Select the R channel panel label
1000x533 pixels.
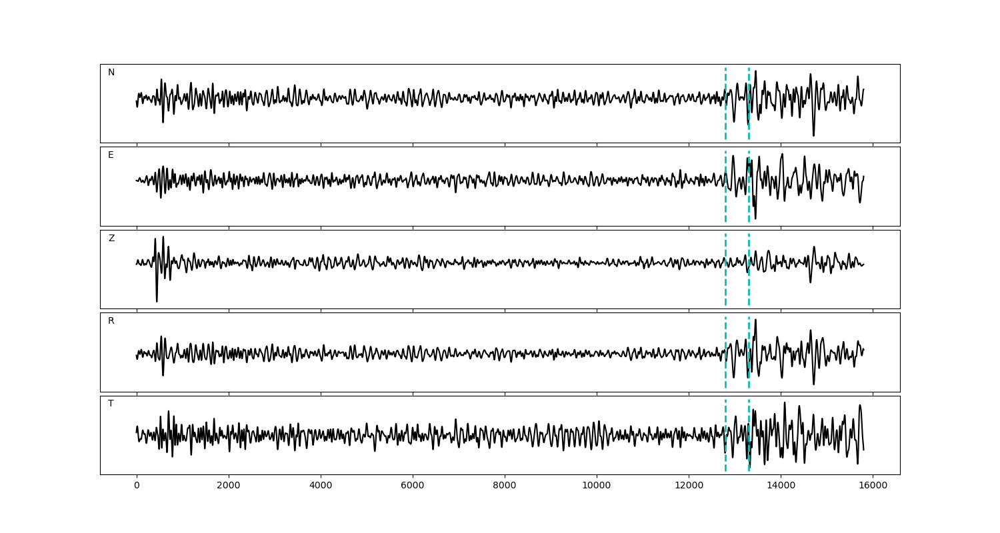click(111, 321)
